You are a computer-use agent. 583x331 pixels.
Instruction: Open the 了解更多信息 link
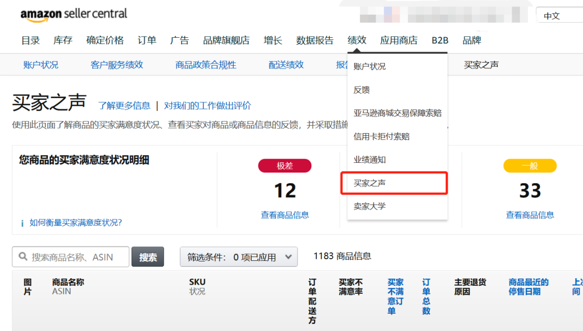[124, 106]
